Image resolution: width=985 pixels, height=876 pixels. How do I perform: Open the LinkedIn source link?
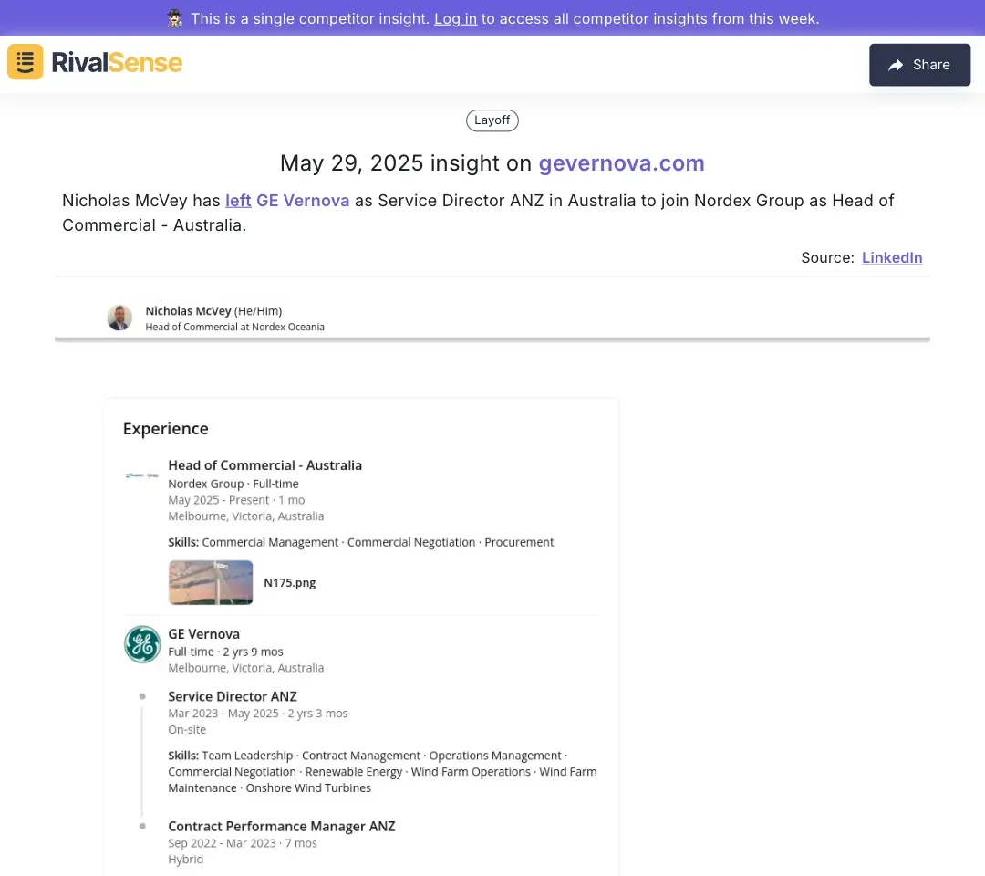point(891,257)
